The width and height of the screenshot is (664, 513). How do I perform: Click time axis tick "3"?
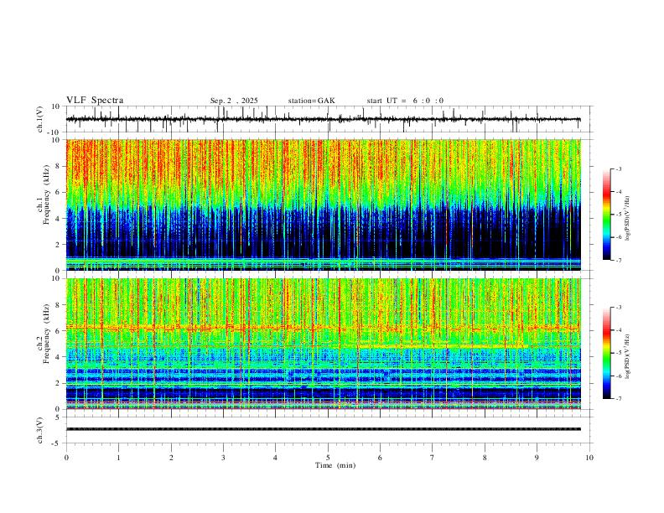[x=223, y=458]
